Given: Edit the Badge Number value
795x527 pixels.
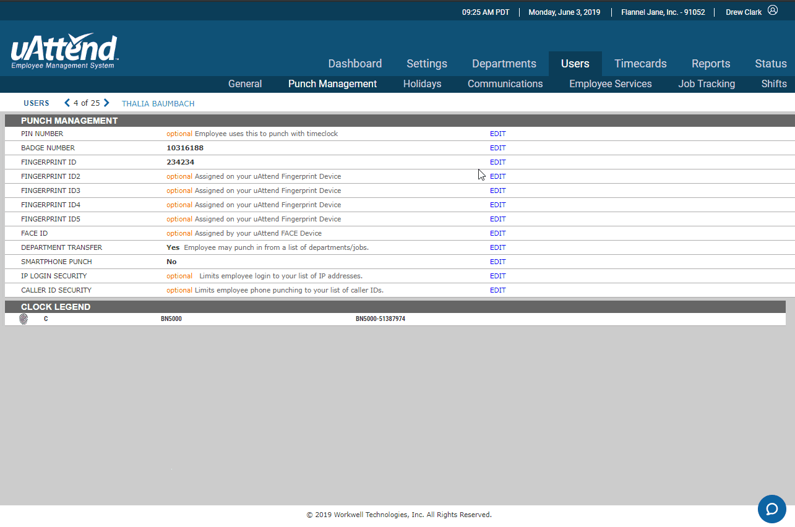Looking at the screenshot, I should 497,148.
